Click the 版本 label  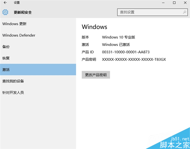click(x=85, y=37)
